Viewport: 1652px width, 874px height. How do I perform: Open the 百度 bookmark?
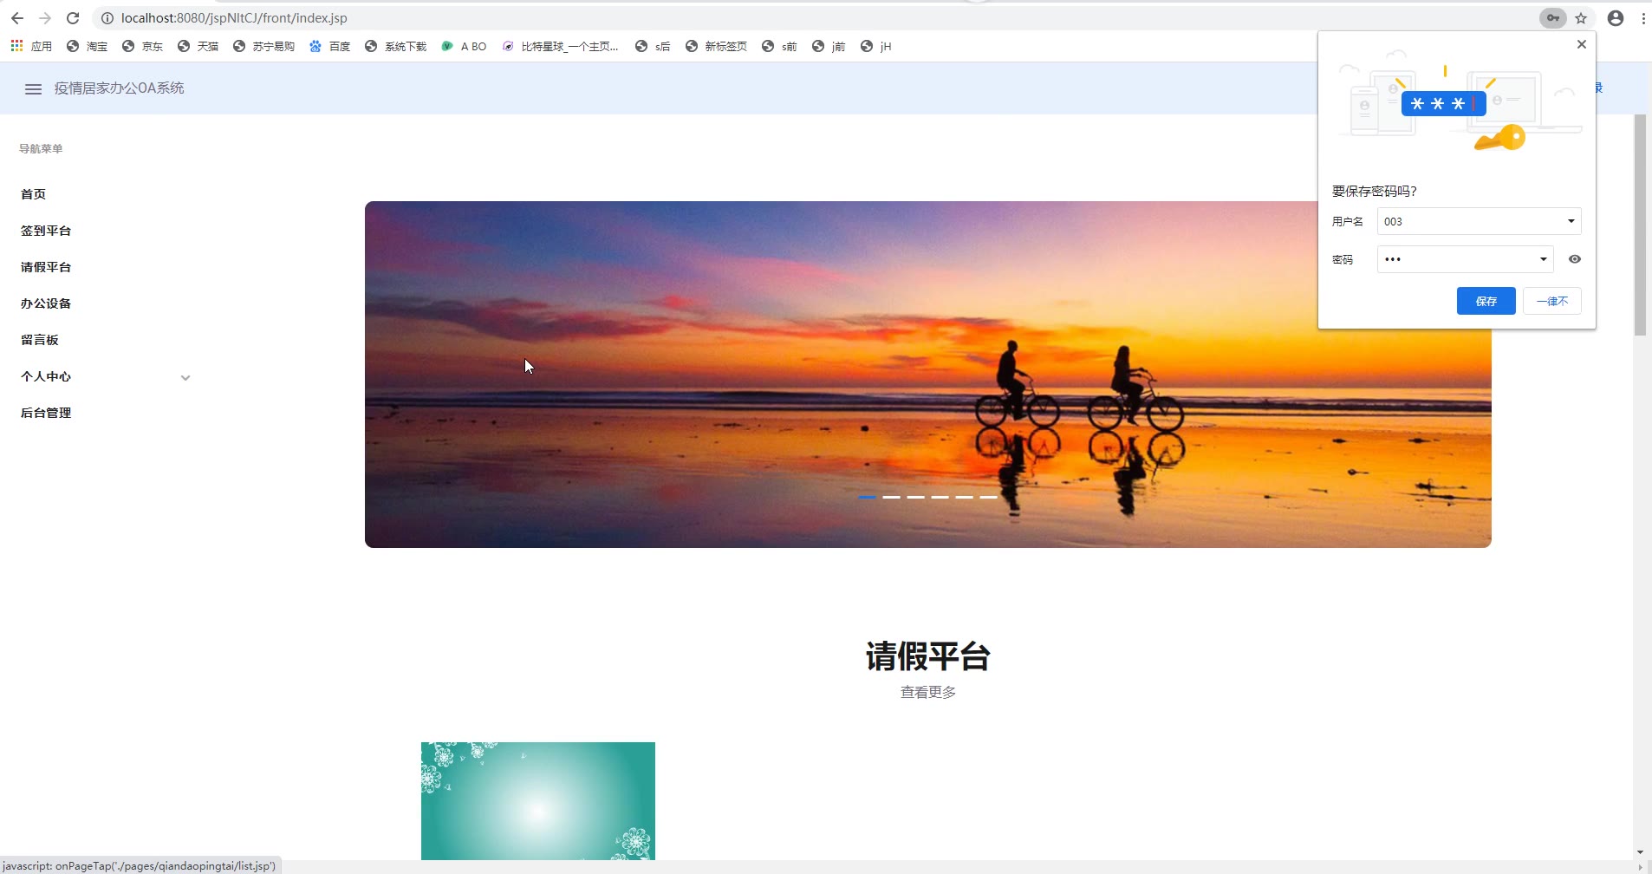tap(329, 46)
